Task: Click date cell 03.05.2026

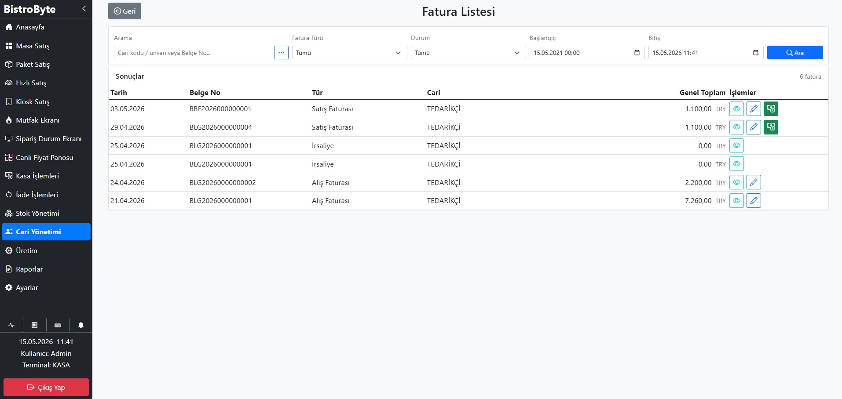Action: [128, 109]
